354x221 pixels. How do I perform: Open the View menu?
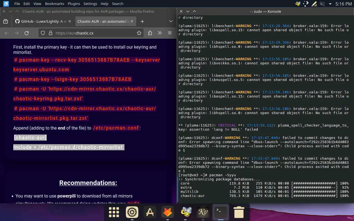37,4
